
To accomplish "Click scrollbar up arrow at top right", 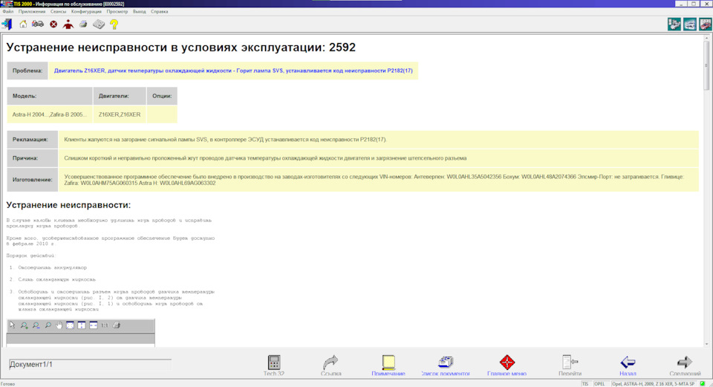I will click(x=706, y=38).
